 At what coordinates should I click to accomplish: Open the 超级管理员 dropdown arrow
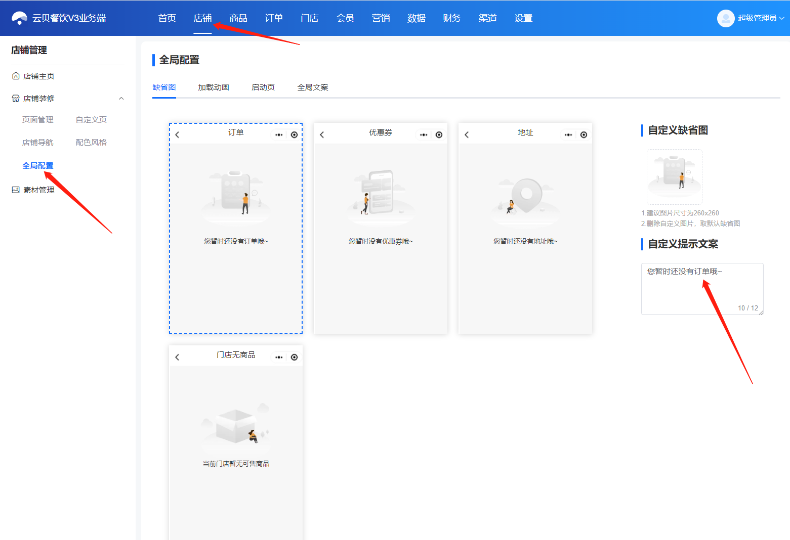pyautogui.click(x=781, y=18)
